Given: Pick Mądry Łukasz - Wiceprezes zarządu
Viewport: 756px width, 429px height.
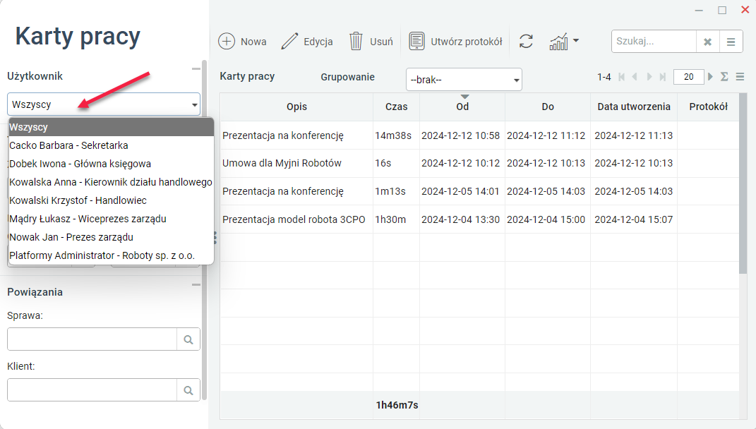Looking at the screenshot, I should 111,219.
